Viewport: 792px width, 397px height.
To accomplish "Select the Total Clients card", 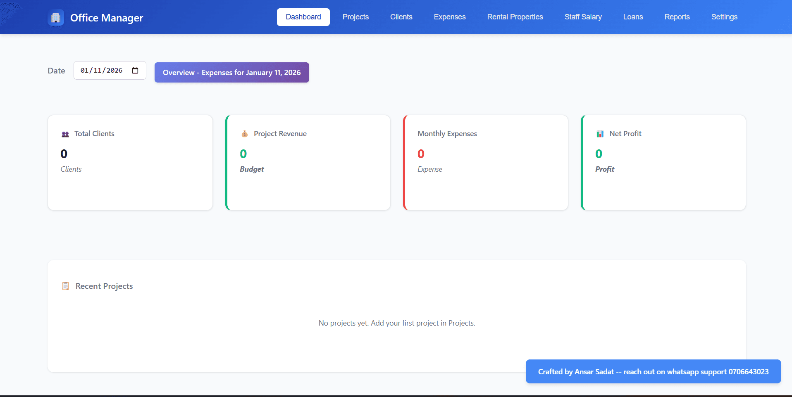I will coord(130,163).
